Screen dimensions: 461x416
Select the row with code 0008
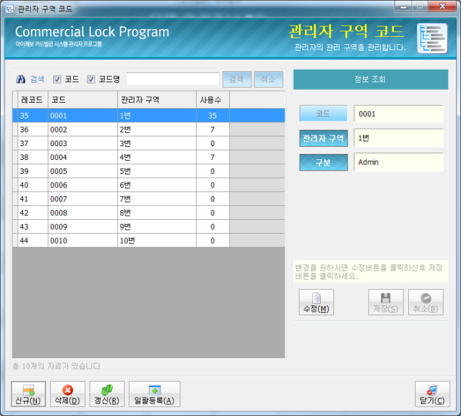tap(149, 213)
